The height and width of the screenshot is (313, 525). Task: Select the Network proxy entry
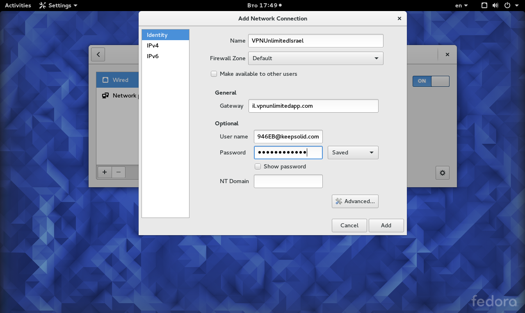[118, 95]
